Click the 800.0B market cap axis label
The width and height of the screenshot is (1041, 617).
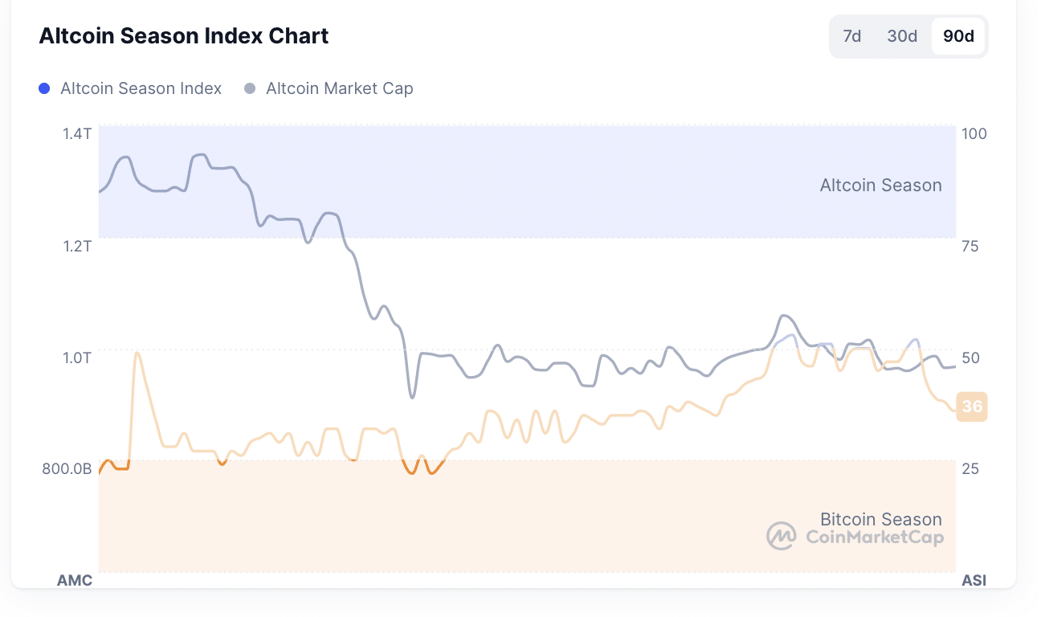(67, 468)
